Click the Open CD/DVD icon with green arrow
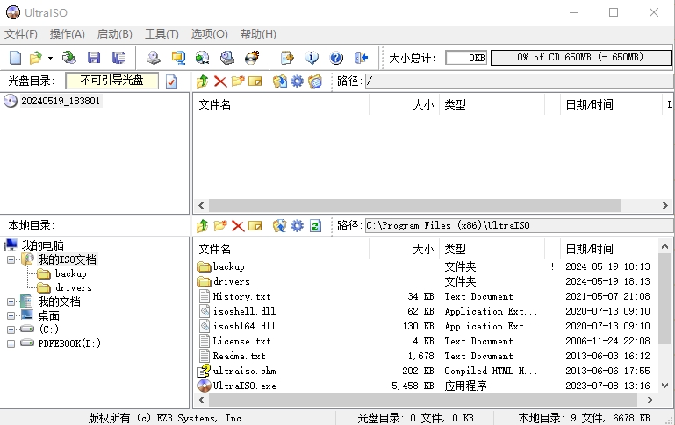Screen dimensions: 675x425 (68, 58)
